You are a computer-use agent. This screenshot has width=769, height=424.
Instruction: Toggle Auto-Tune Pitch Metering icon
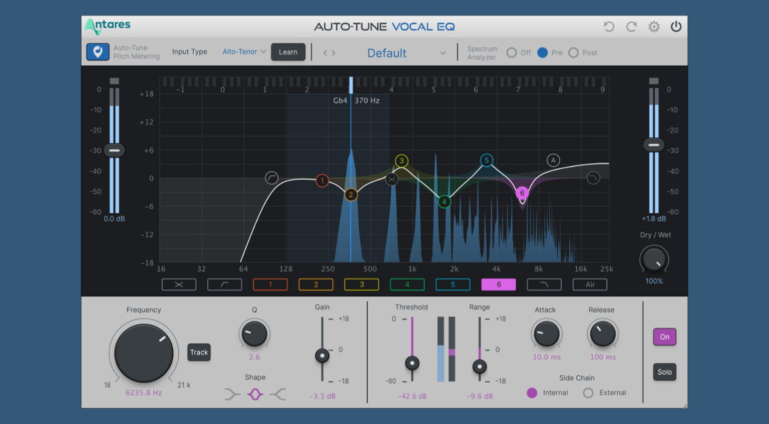click(98, 52)
